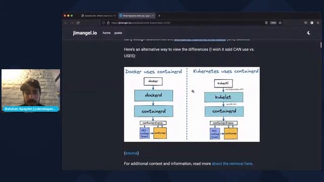Close the active 'What happens' tab

(x=153, y=16)
